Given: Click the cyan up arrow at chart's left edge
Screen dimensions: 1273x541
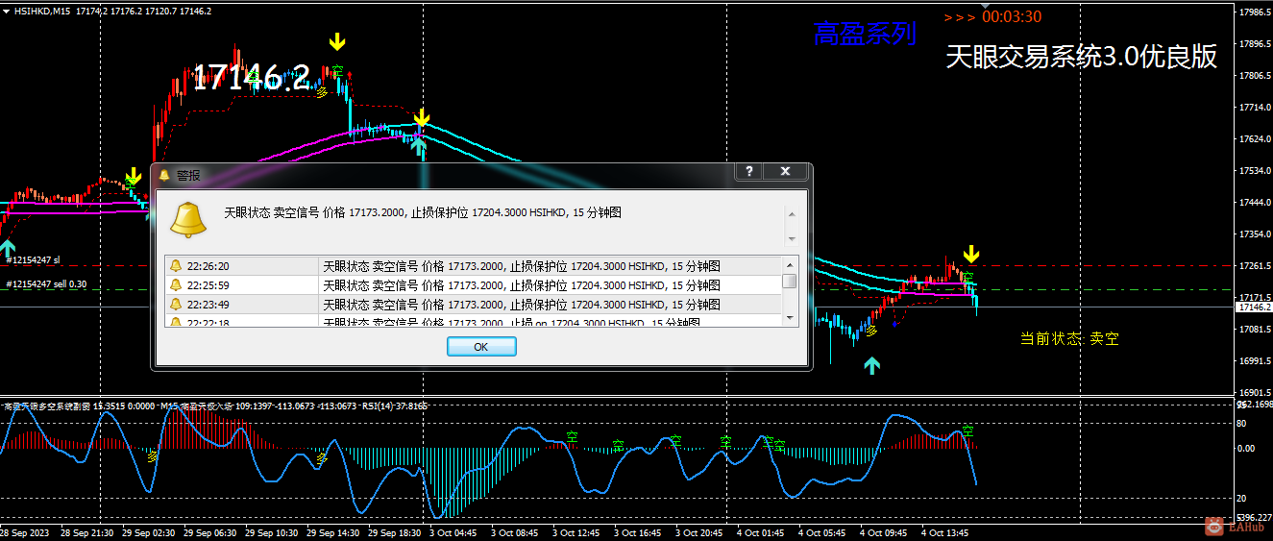Looking at the screenshot, I should pos(8,248).
